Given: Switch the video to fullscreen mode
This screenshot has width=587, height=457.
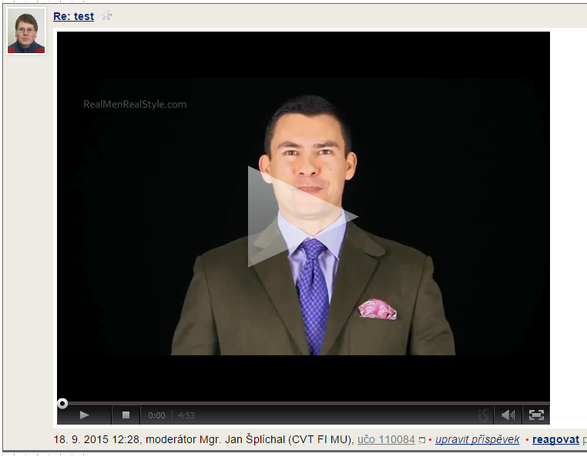Looking at the screenshot, I should coord(536,415).
